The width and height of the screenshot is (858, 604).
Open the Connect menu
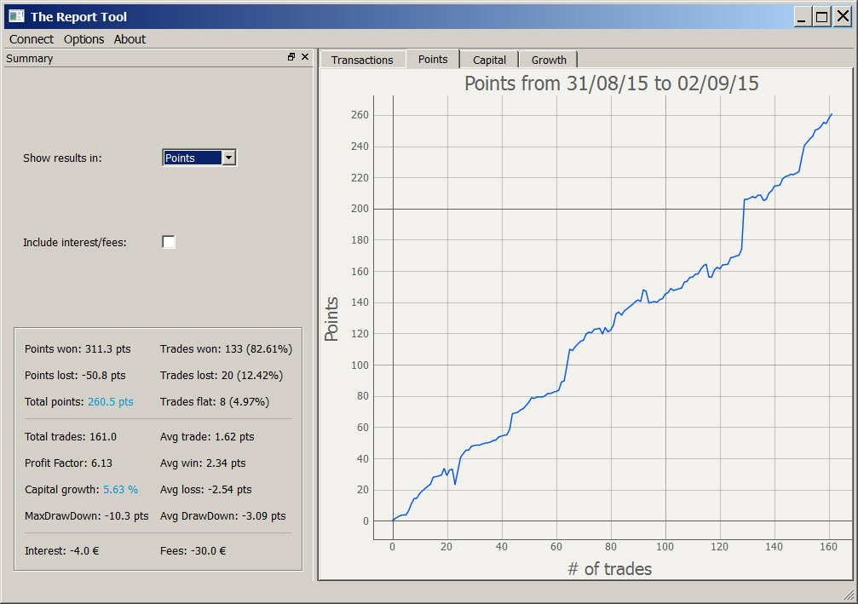tap(32, 39)
